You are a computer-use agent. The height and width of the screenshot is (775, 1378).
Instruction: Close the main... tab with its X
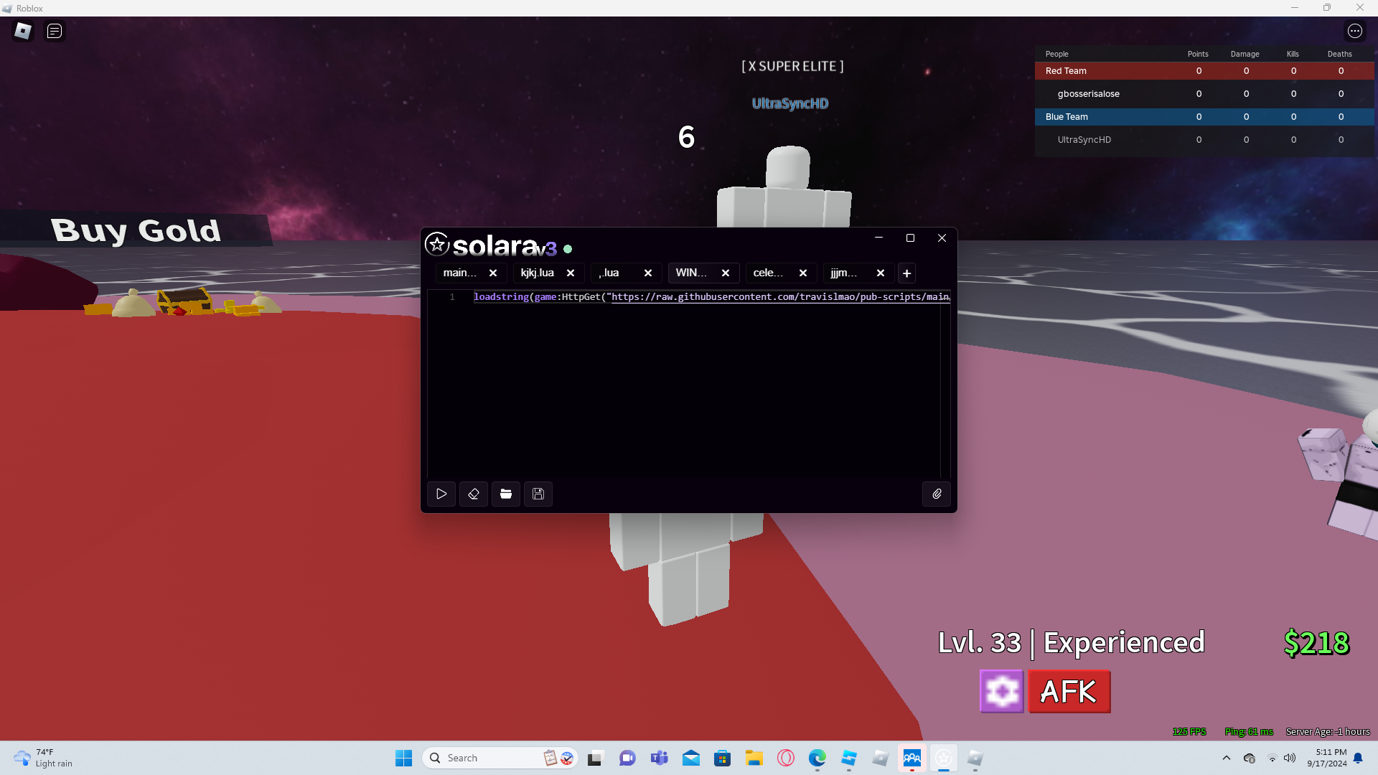click(x=493, y=273)
